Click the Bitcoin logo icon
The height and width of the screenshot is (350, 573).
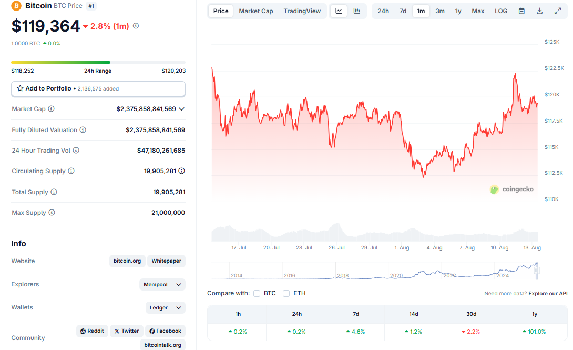(x=16, y=6)
